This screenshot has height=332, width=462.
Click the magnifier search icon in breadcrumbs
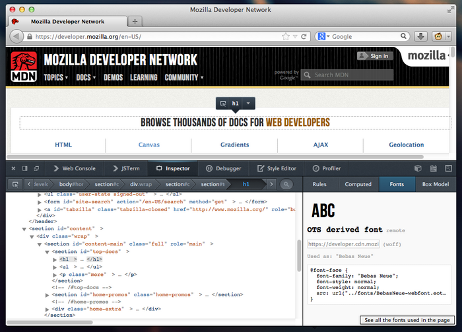tap(287, 184)
